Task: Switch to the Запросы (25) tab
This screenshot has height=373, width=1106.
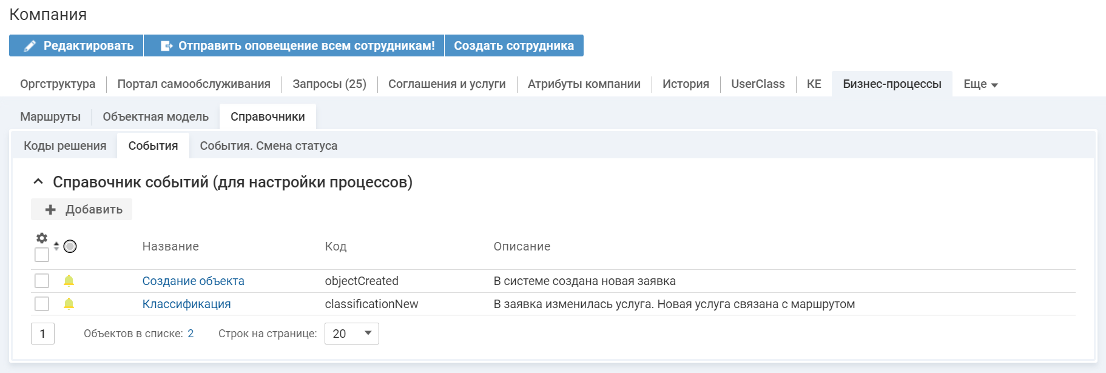Action: point(329,84)
